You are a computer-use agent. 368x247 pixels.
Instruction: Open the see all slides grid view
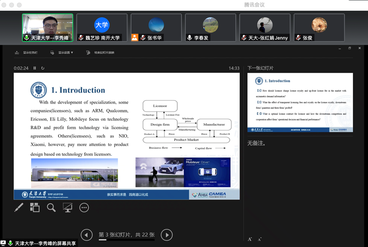[x=35, y=207]
